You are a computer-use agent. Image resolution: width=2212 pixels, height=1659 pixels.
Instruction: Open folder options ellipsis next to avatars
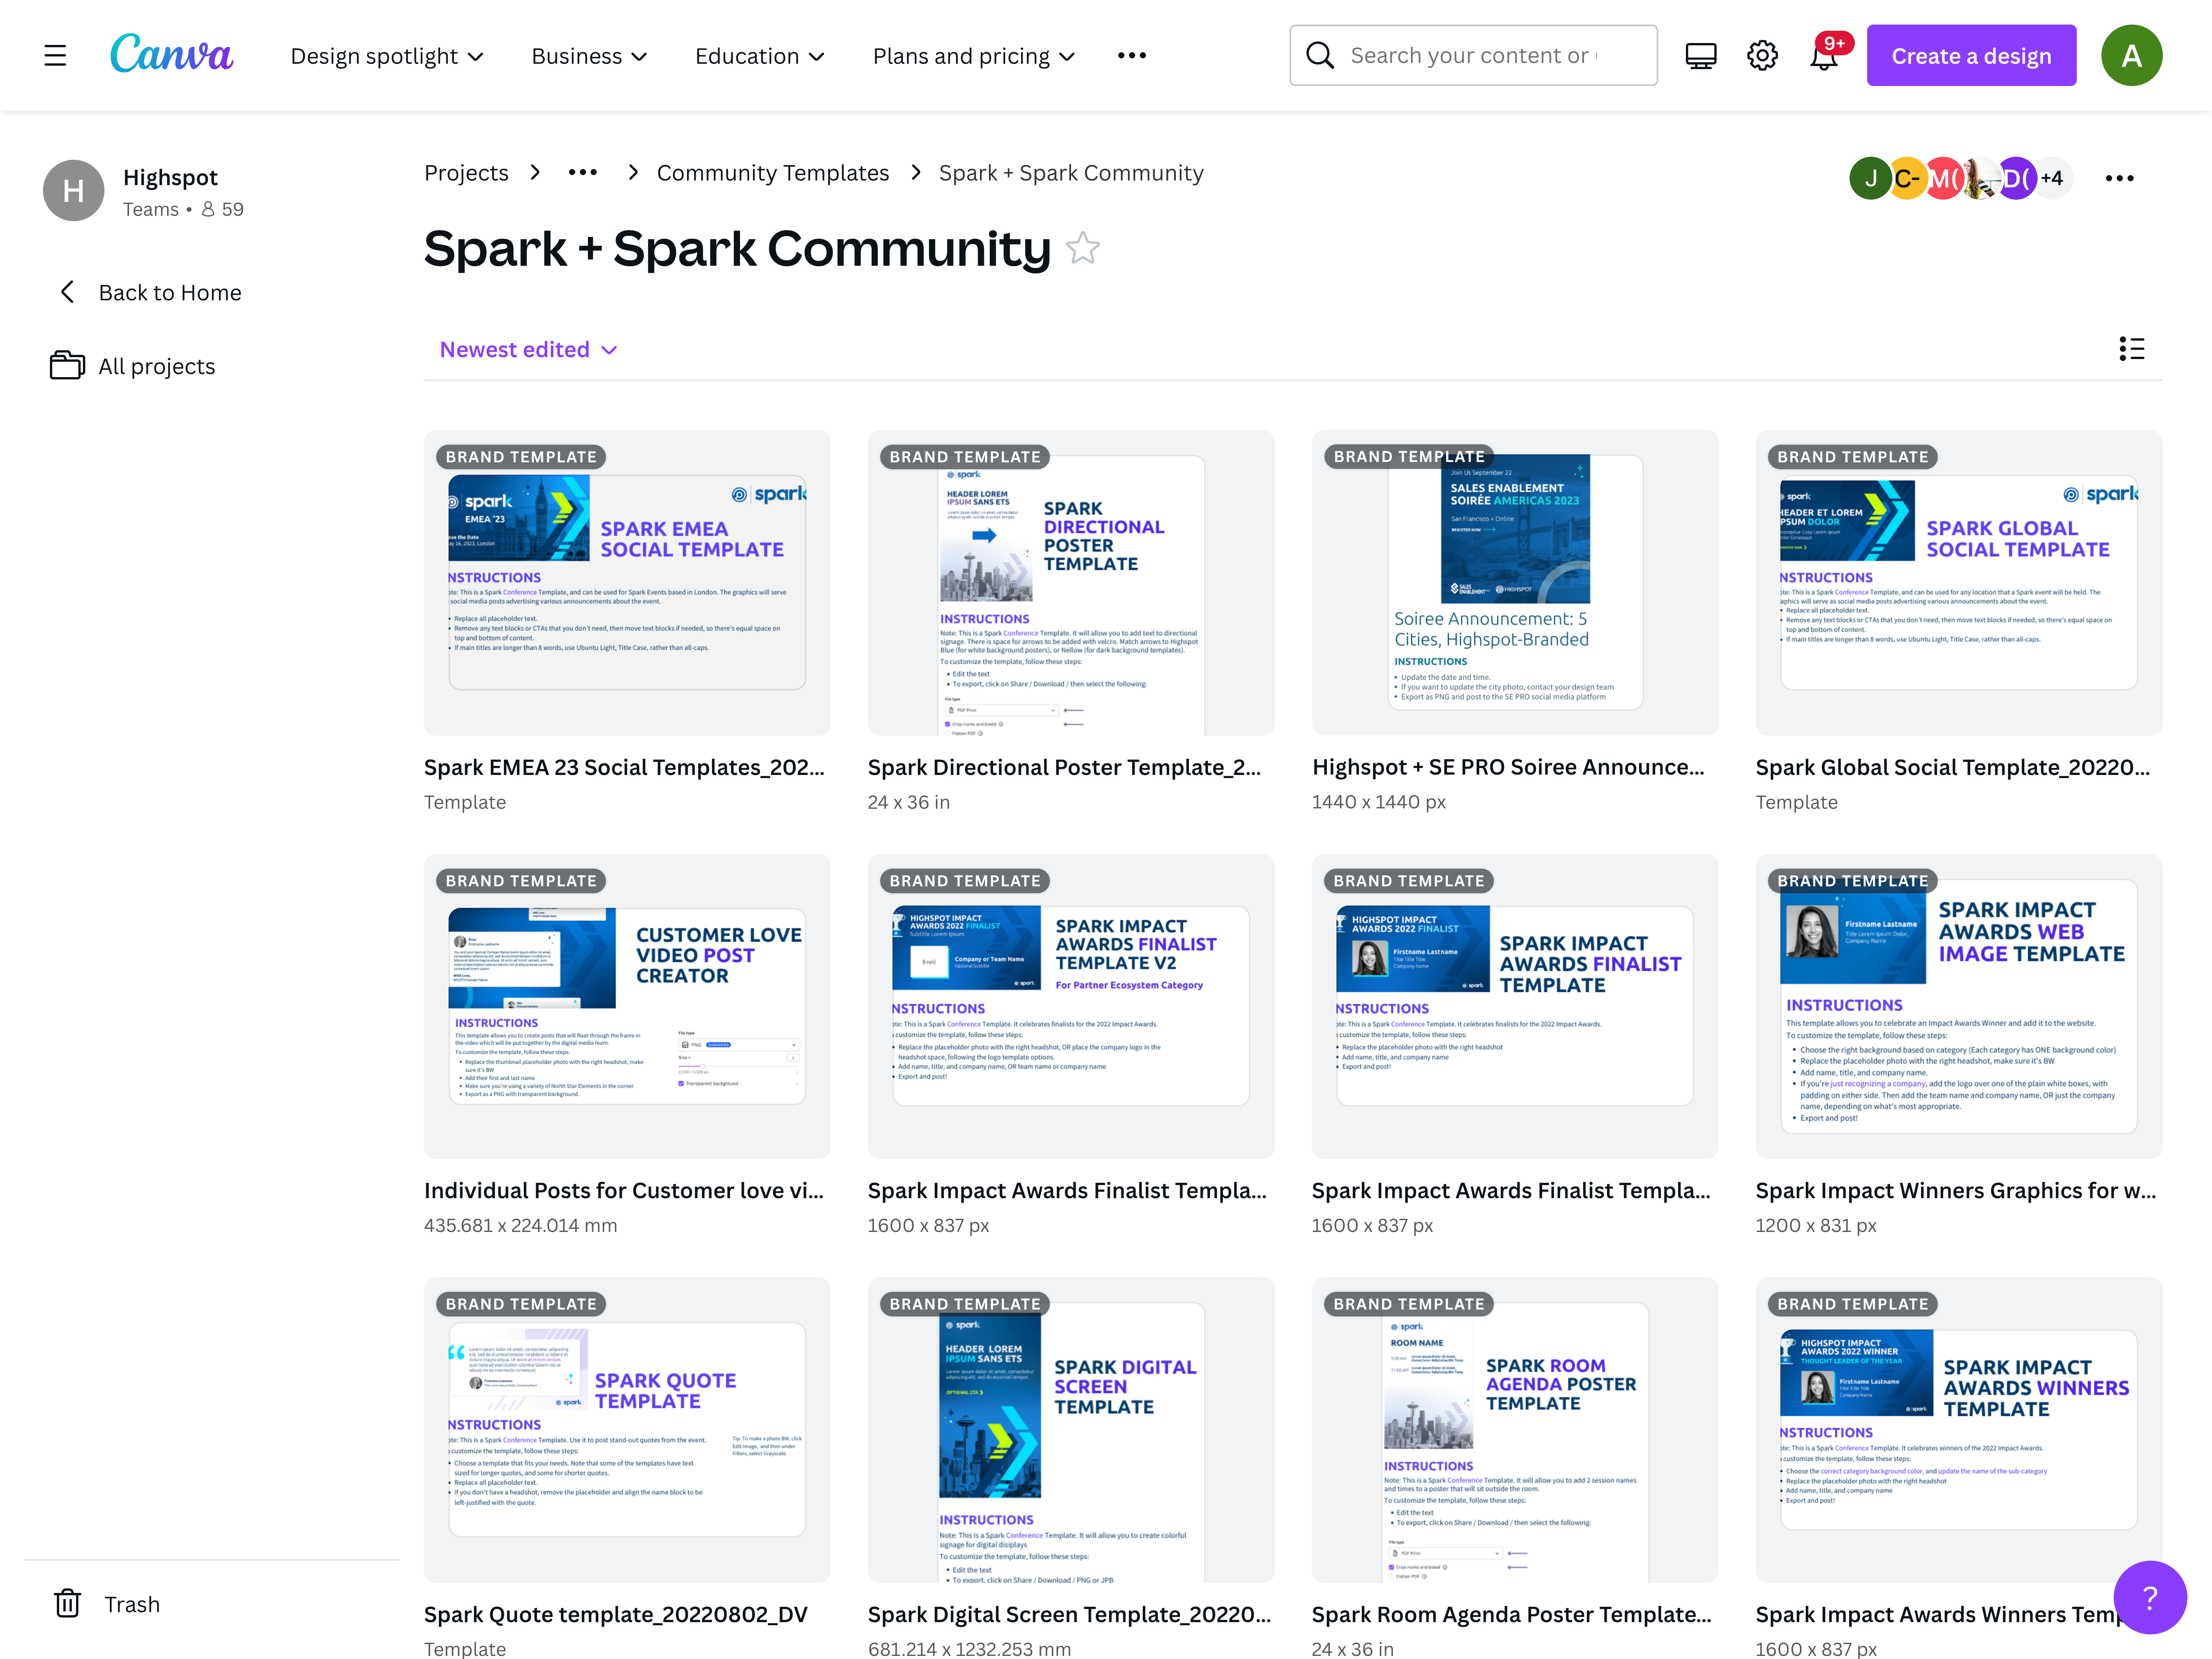coord(2119,179)
